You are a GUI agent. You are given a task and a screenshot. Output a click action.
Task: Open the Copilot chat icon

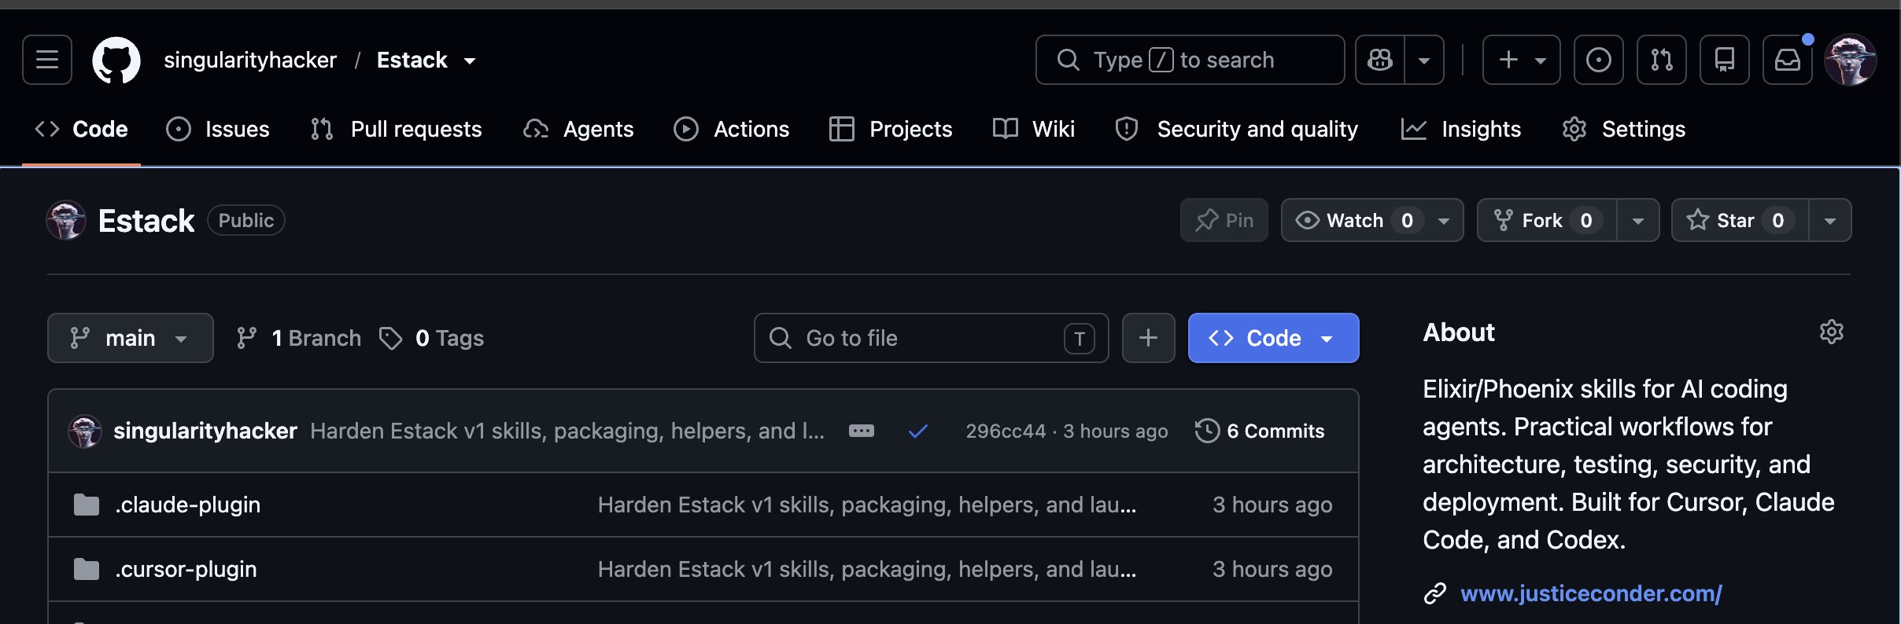pos(1380,60)
